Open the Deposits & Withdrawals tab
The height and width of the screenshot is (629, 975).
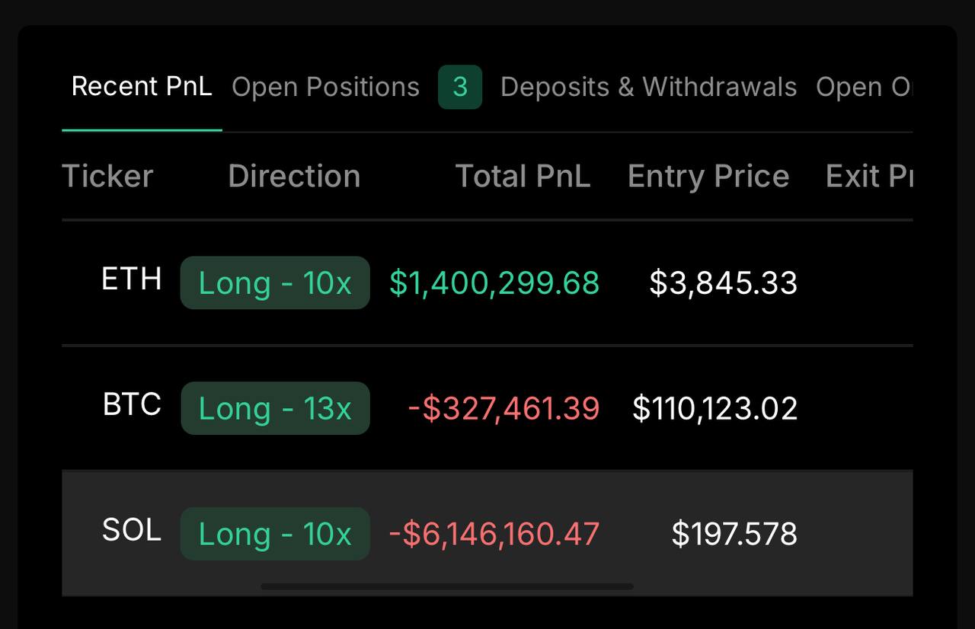pyautogui.click(x=648, y=88)
